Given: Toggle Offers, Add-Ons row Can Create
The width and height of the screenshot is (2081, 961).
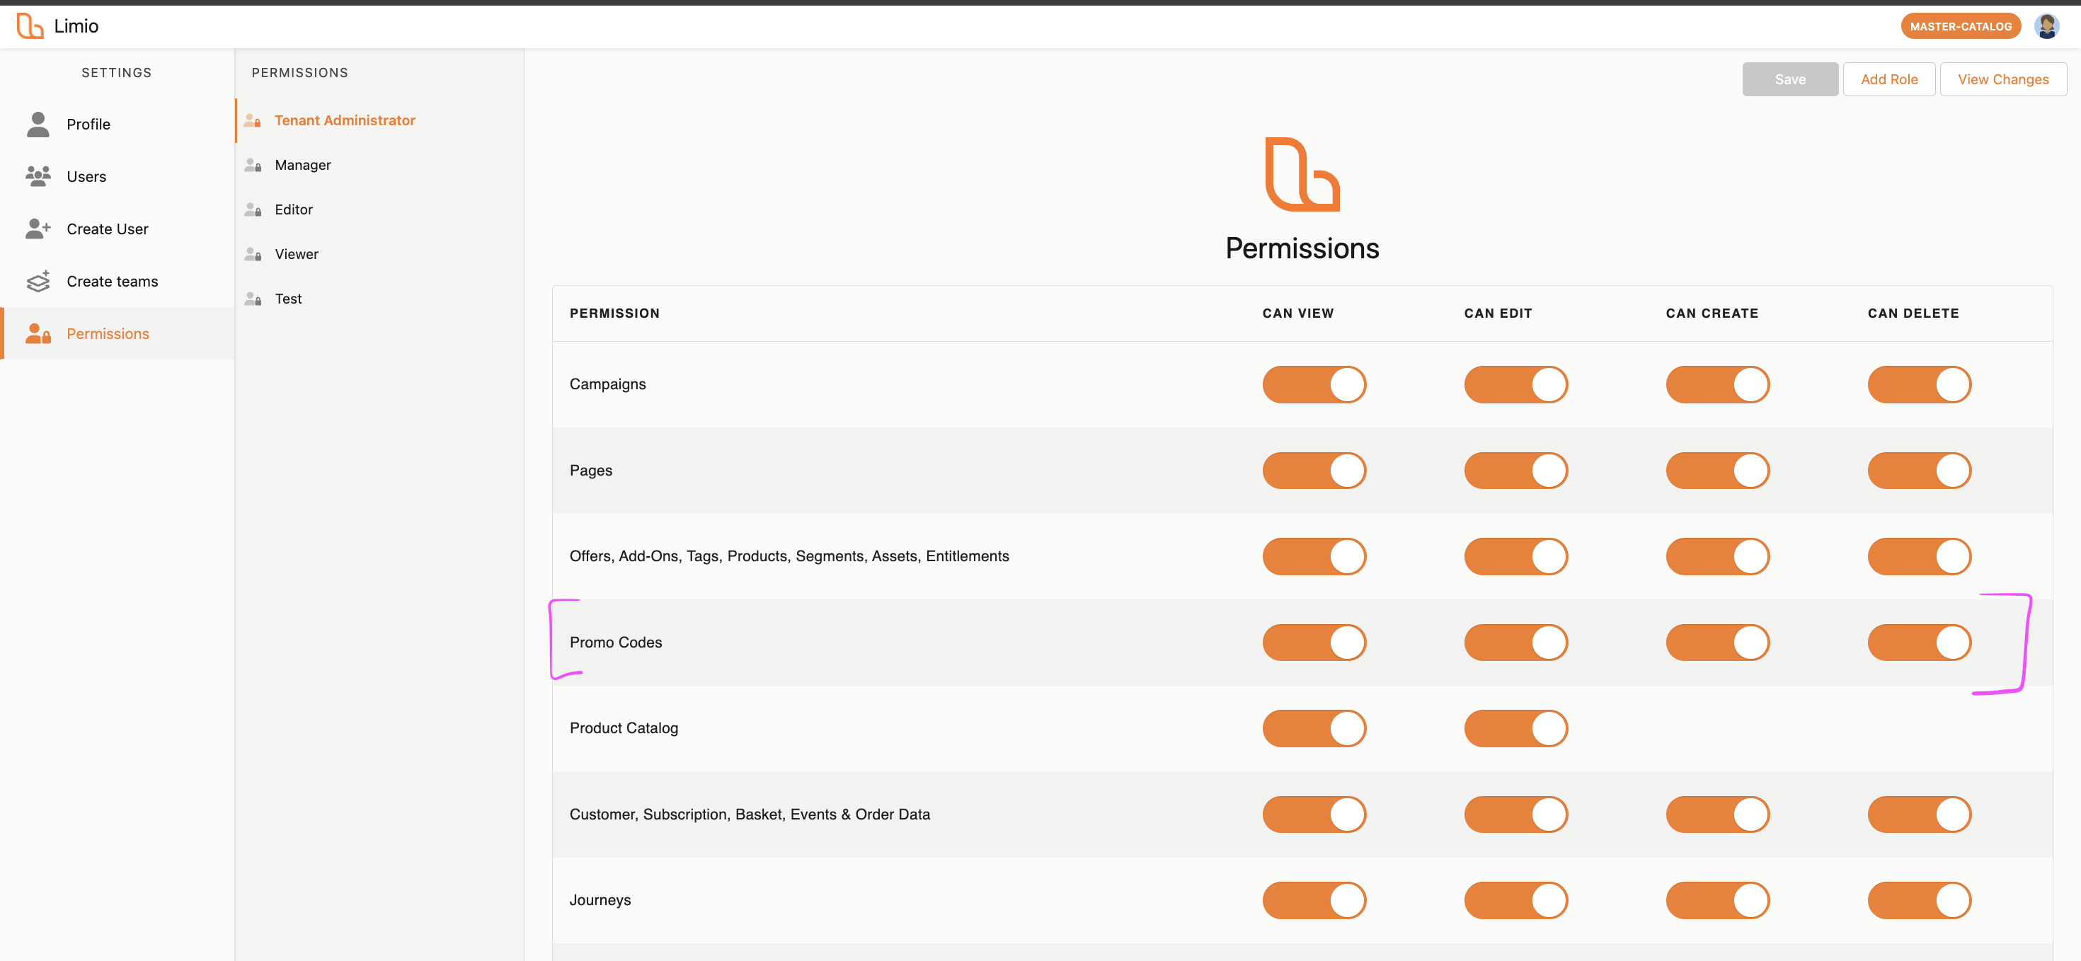Looking at the screenshot, I should pyautogui.click(x=1717, y=556).
